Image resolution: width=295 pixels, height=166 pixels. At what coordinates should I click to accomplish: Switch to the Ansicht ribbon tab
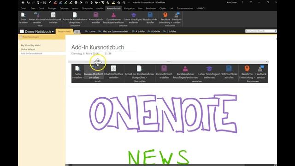[x=100, y=8]
